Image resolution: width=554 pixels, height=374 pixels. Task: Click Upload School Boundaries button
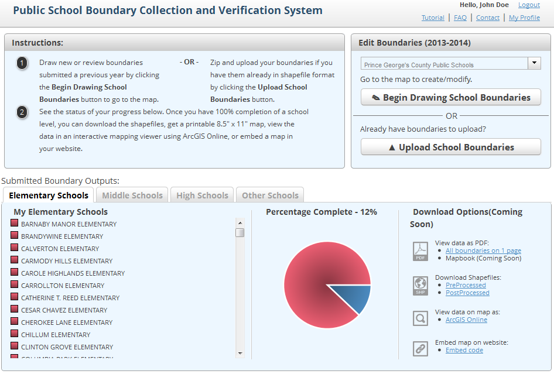tap(450, 147)
